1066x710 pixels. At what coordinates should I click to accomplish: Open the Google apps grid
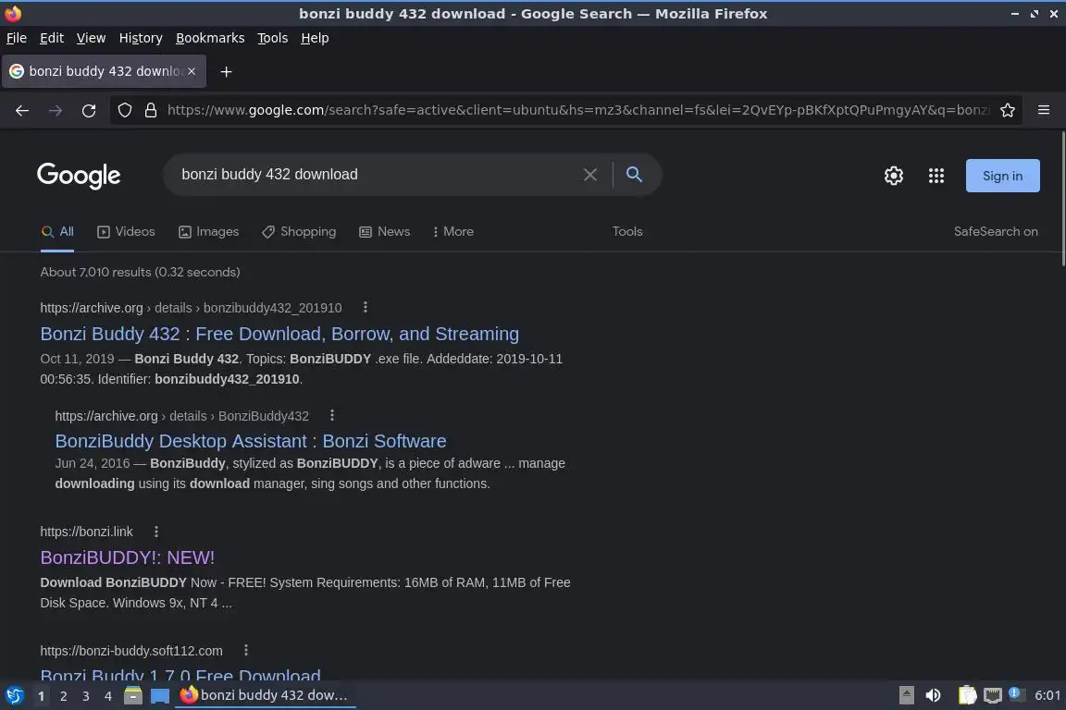click(x=936, y=176)
